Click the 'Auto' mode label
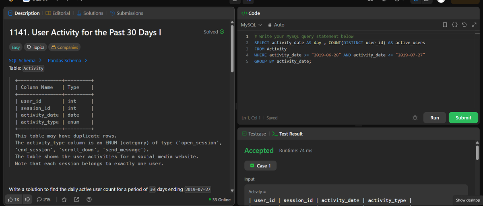The image size is (483, 206). (279, 25)
